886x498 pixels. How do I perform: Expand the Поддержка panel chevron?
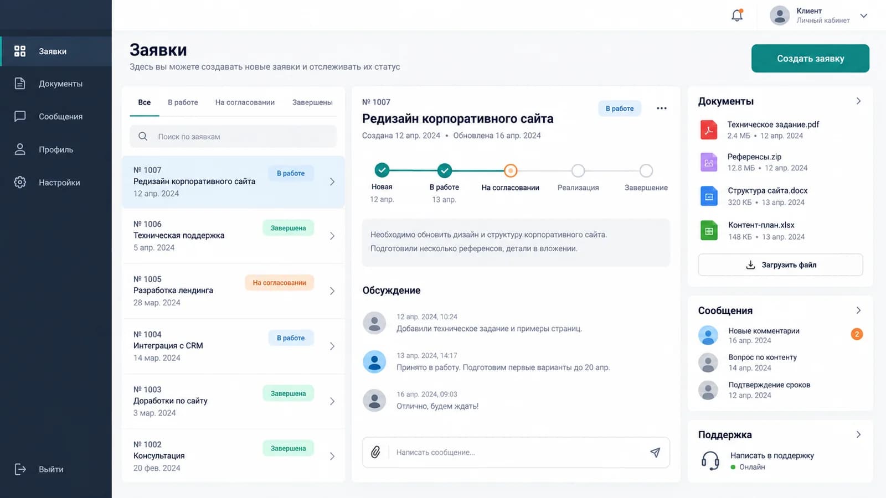pyautogui.click(x=858, y=434)
